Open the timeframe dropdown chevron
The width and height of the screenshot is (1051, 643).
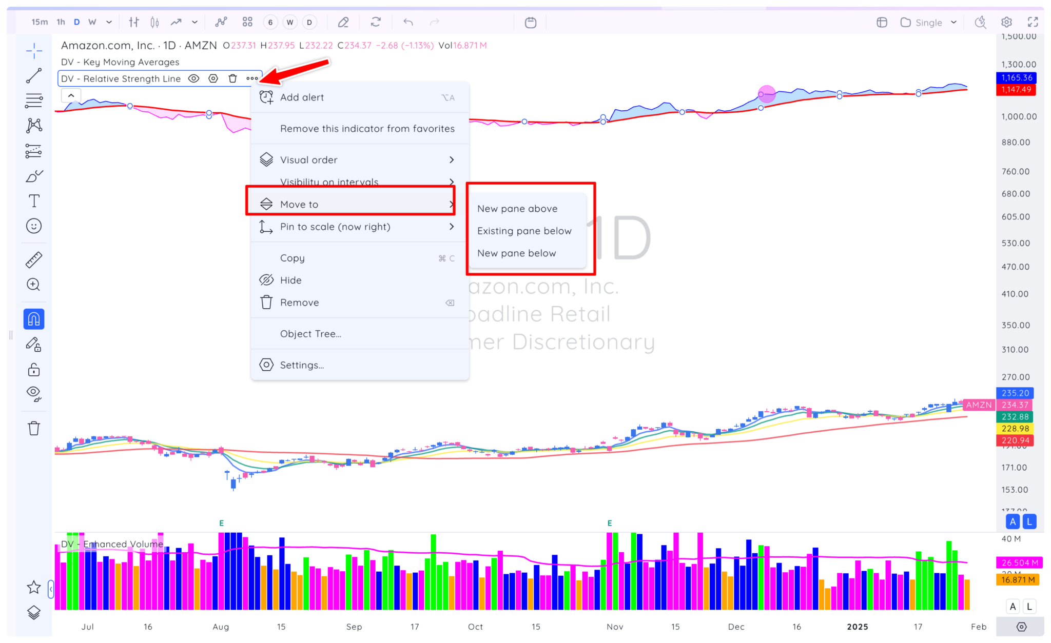point(109,22)
